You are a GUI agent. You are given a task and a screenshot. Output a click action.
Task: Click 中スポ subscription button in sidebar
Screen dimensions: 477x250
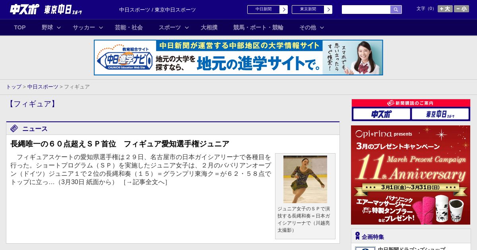click(382, 114)
